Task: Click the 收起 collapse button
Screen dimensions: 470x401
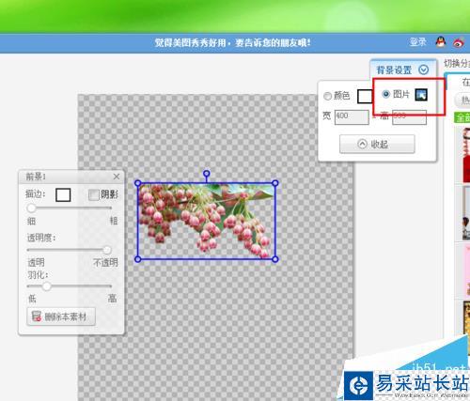Action: 377,144
